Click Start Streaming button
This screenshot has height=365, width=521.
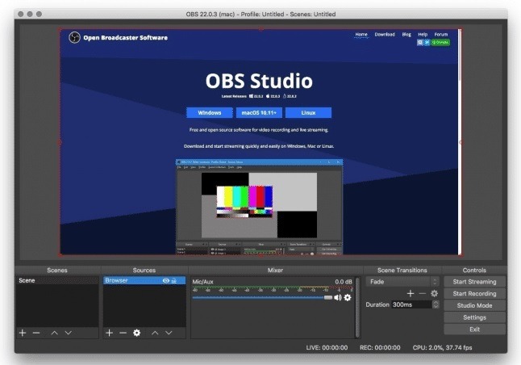pos(474,282)
